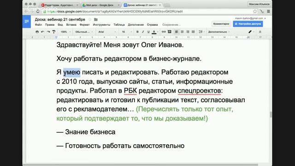Insert a link with the chain icon
The width and height of the screenshot is (295, 166).
(164, 32)
